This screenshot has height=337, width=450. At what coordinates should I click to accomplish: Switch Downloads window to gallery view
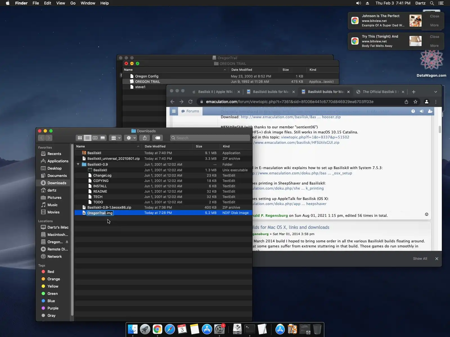(x=103, y=138)
